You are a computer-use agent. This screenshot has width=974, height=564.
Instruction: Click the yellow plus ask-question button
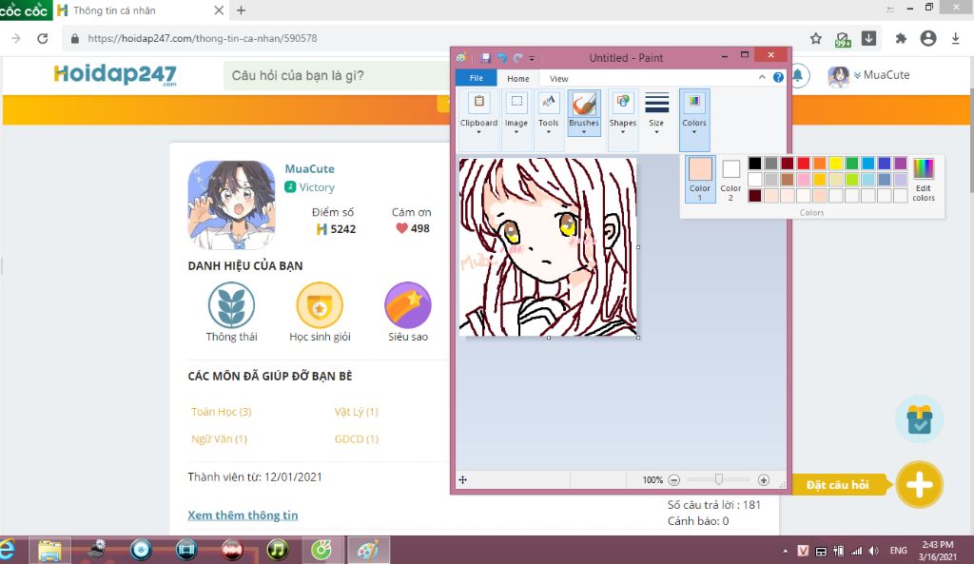pyautogui.click(x=920, y=484)
